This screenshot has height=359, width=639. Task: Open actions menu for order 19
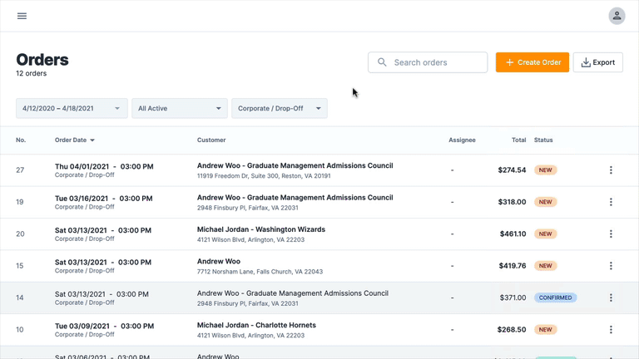(x=611, y=202)
